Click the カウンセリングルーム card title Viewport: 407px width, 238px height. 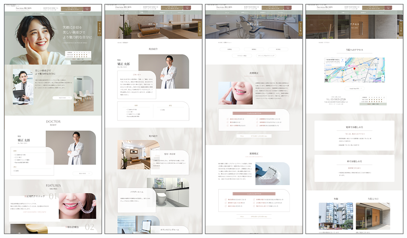tap(170, 230)
